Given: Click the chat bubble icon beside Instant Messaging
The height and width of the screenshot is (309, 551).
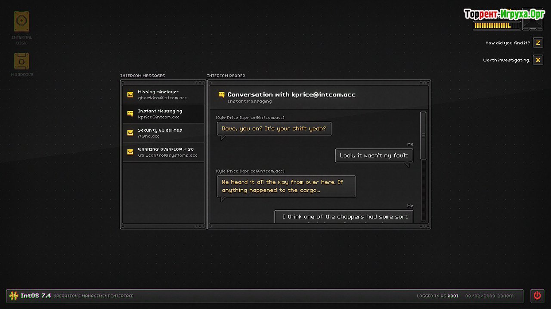Looking at the screenshot, I should [130, 114].
